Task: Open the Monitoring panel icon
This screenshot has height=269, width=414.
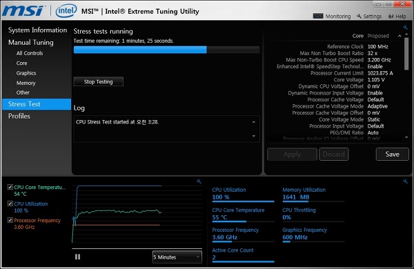Action: (318, 16)
